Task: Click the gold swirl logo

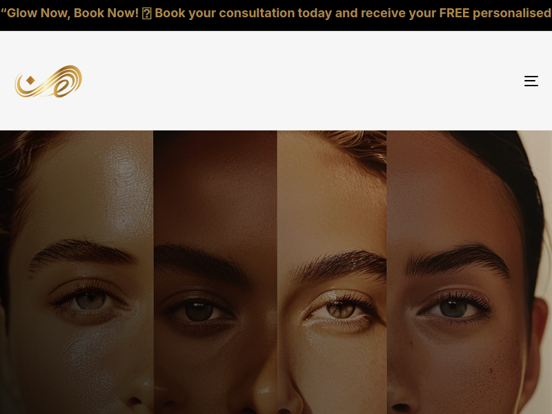Action: (x=48, y=81)
